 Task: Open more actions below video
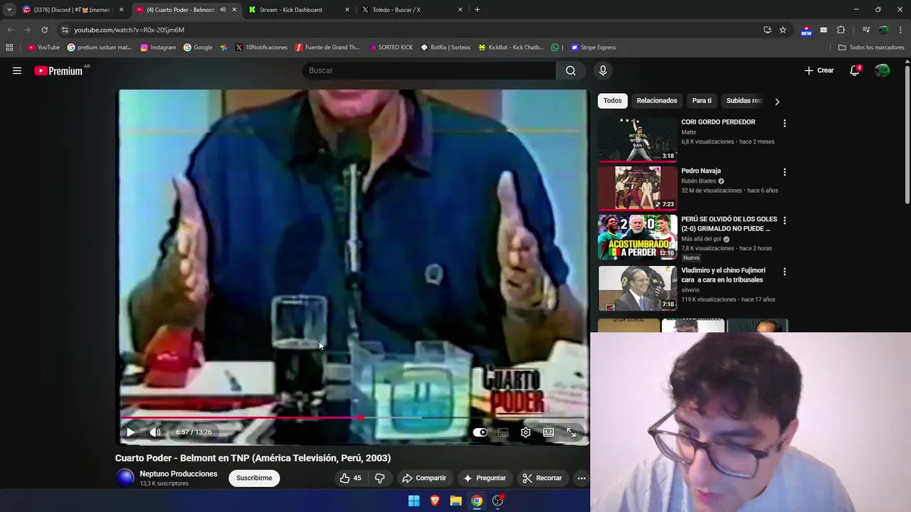click(x=581, y=478)
